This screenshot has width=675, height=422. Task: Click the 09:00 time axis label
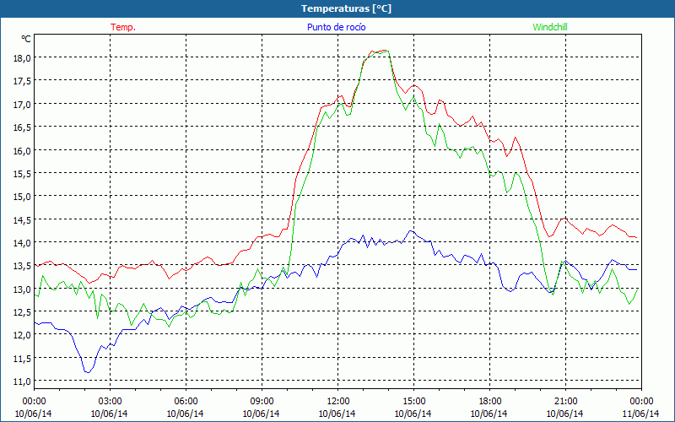[262, 402]
